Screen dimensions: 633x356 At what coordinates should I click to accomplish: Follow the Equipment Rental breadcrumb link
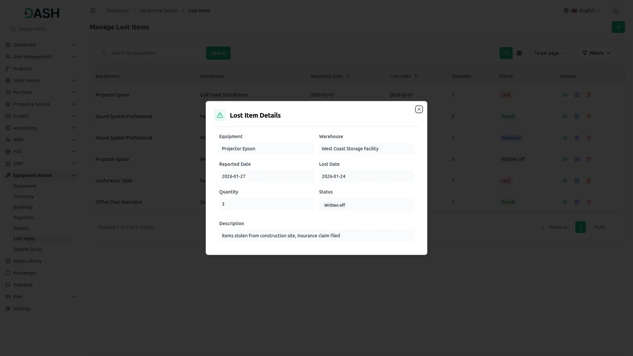[x=158, y=11]
